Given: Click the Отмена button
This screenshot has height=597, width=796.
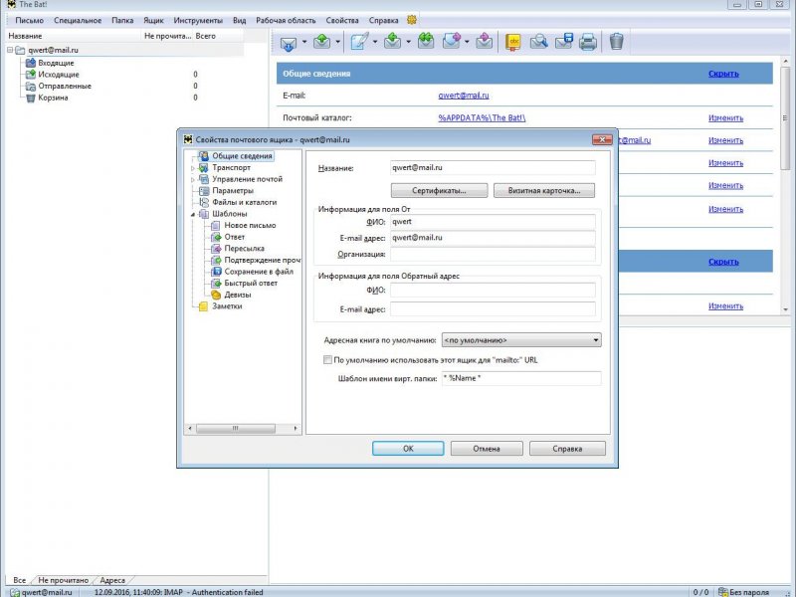Looking at the screenshot, I should click(x=487, y=449).
